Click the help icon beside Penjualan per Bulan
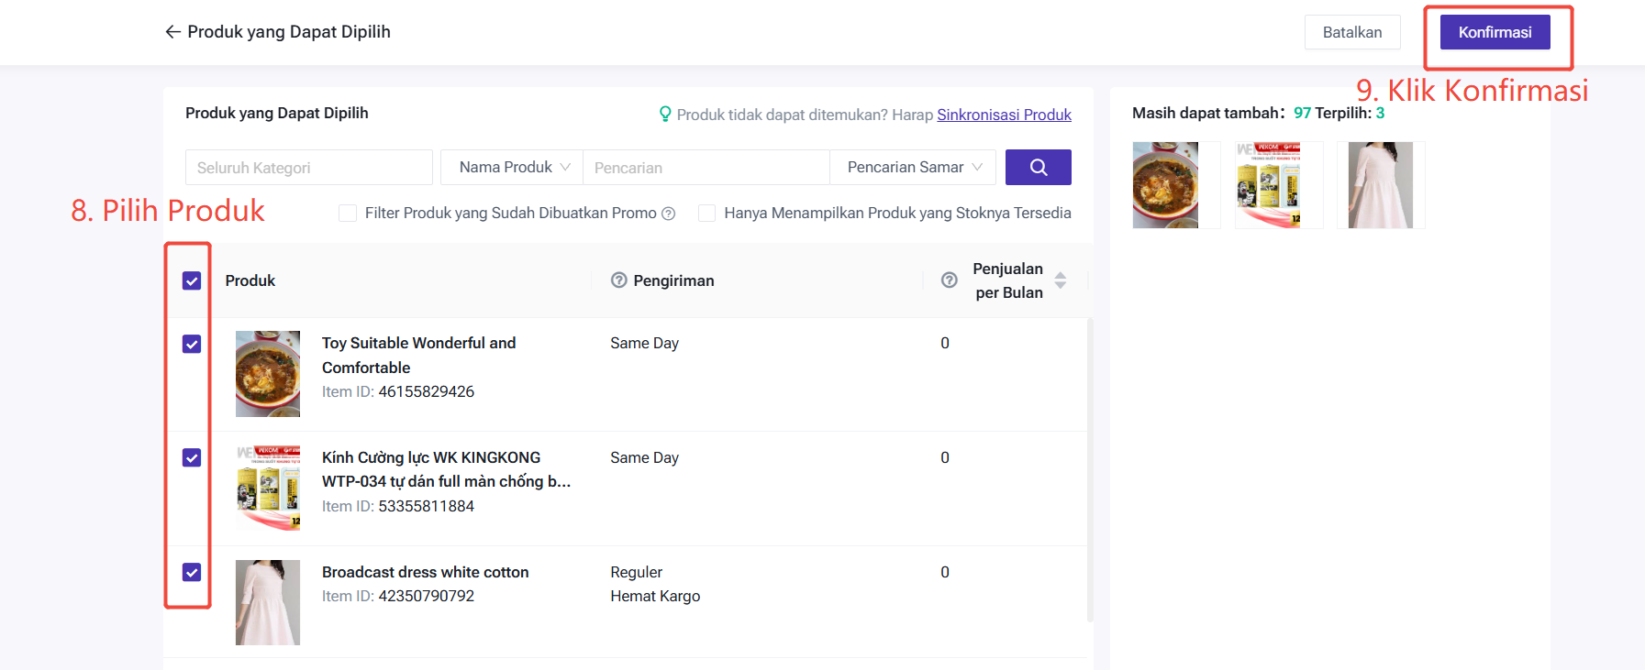 tap(950, 280)
